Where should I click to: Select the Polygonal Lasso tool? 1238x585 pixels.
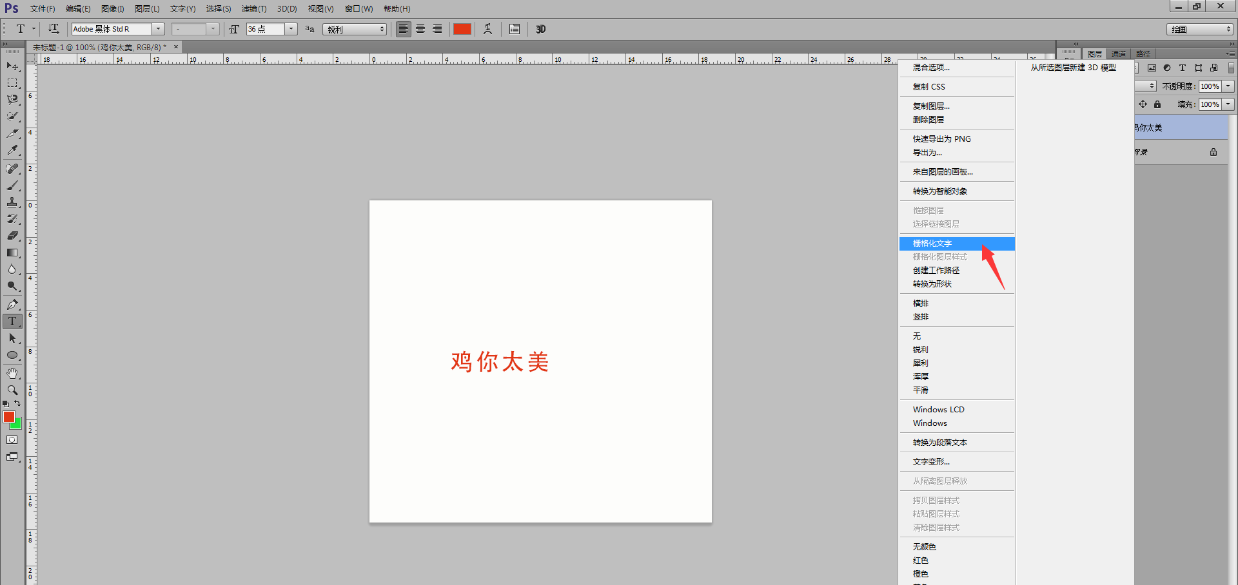click(12, 100)
